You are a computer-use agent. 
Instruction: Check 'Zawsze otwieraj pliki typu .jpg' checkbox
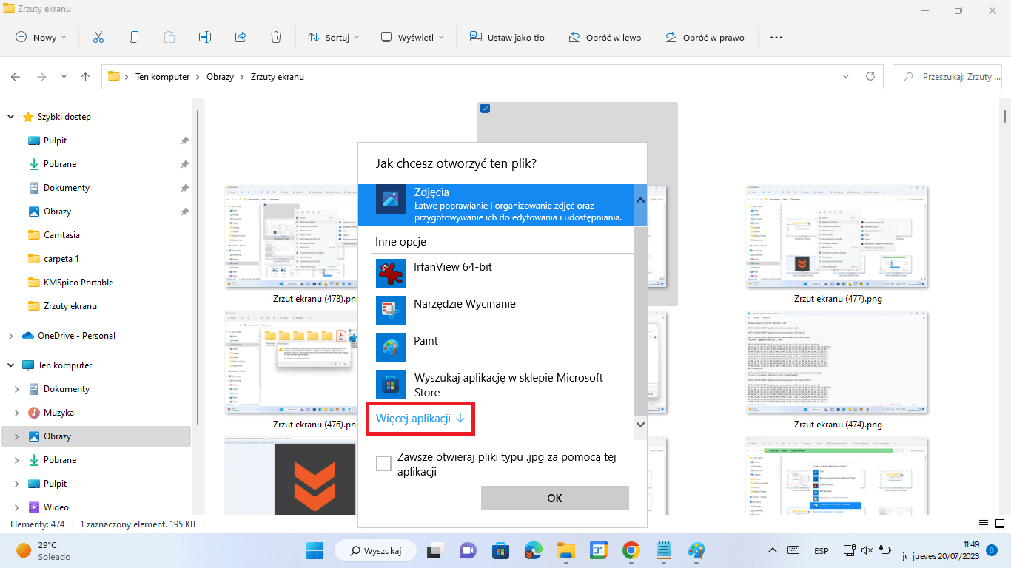(x=383, y=464)
